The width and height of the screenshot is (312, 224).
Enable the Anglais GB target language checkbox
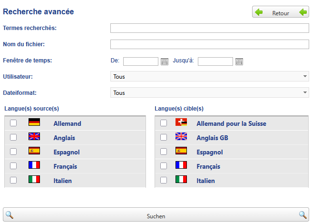(164, 138)
